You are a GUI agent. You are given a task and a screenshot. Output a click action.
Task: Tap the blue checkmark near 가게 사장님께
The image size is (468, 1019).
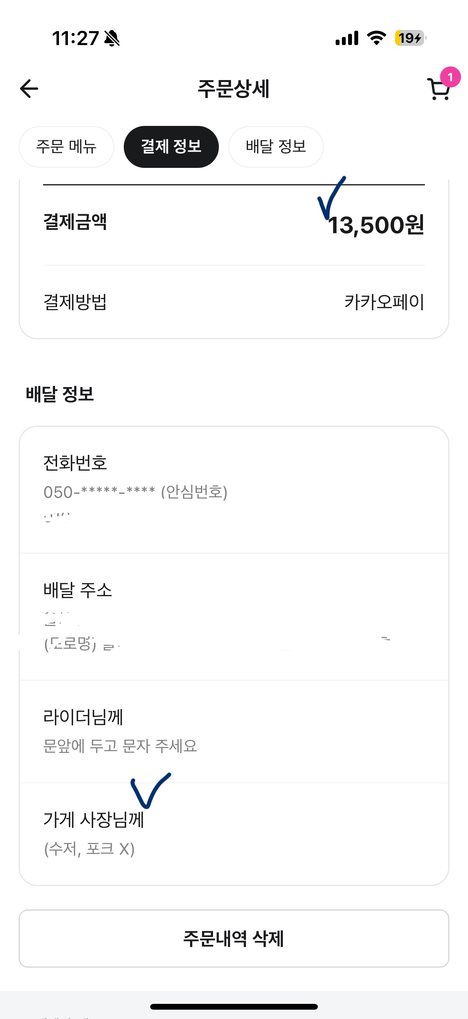coord(149,790)
